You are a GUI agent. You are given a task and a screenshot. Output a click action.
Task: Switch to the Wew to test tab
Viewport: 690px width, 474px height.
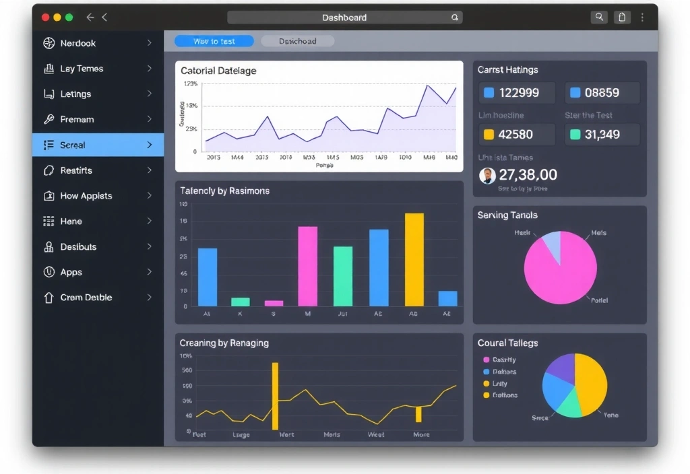click(x=214, y=41)
